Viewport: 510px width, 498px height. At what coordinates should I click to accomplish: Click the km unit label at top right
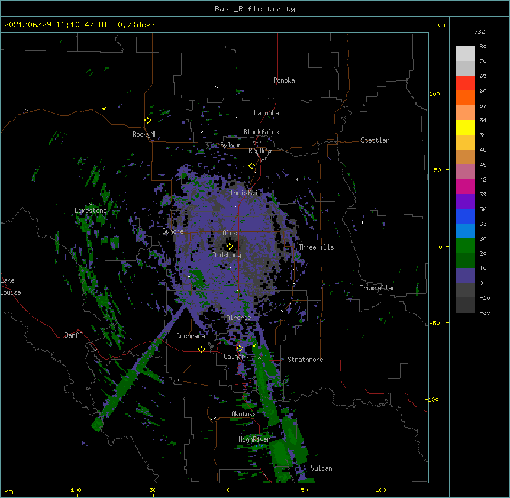pyautogui.click(x=441, y=25)
